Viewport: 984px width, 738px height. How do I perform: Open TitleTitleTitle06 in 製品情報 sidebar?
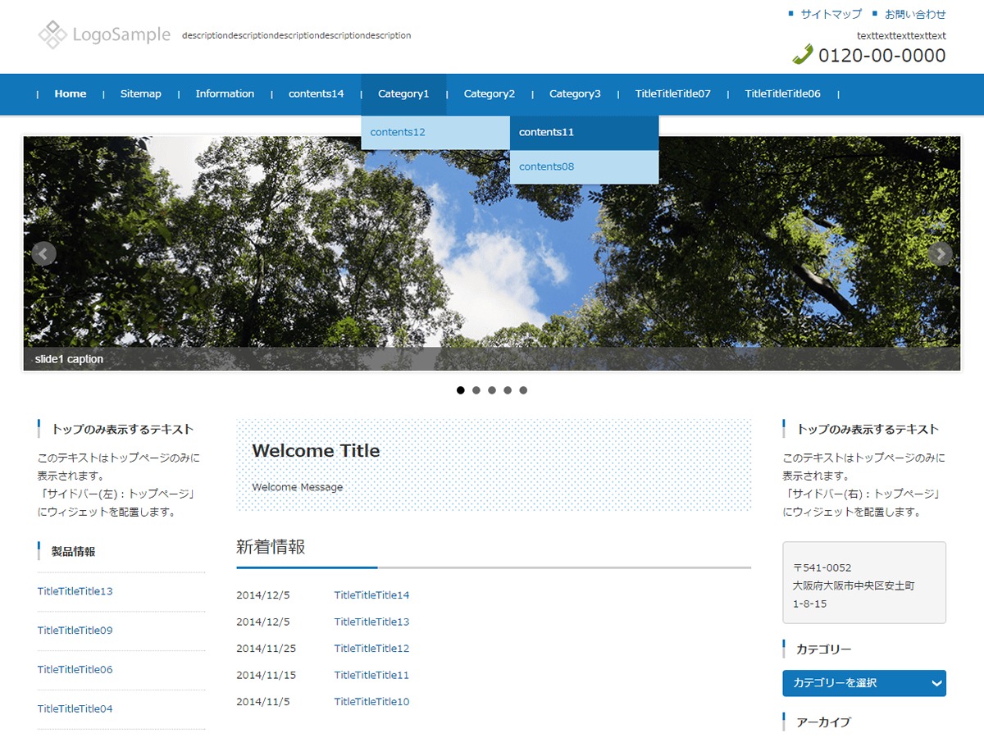point(75,670)
